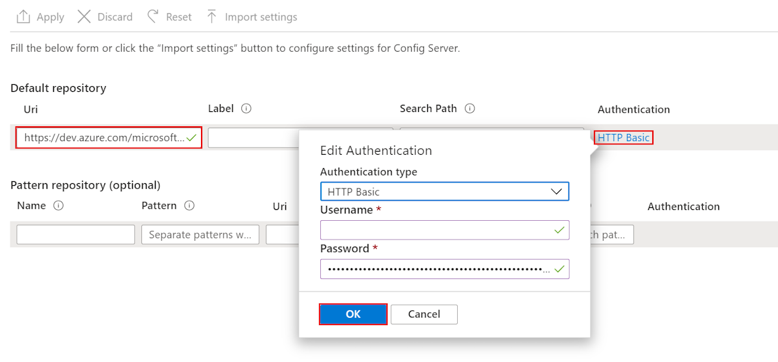Cancel the Edit Authentication dialog
This screenshot has height=362, width=778.
(x=424, y=314)
